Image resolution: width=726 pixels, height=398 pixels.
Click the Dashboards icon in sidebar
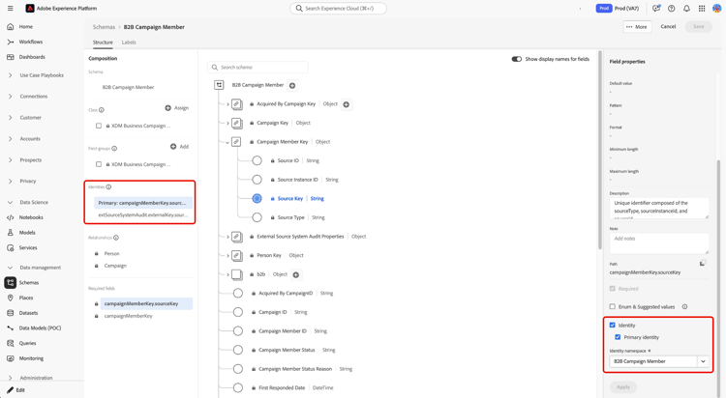pyautogui.click(x=11, y=57)
